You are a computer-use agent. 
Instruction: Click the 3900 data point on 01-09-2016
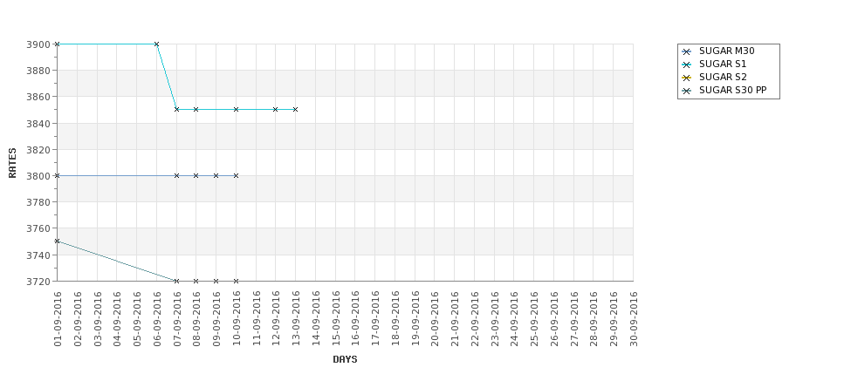point(57,44)
